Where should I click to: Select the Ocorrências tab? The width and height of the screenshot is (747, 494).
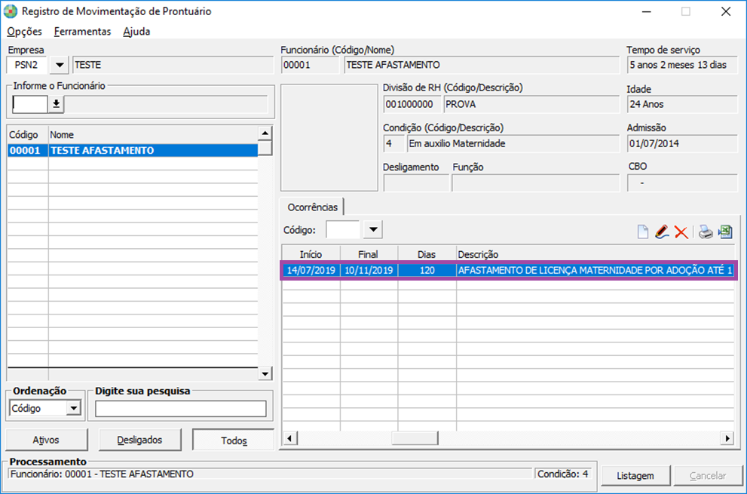[312, 207]
